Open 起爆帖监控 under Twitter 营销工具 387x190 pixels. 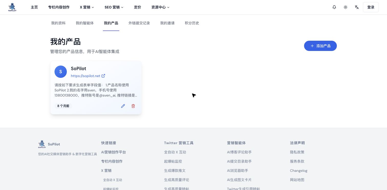click(x=173, y=161)
